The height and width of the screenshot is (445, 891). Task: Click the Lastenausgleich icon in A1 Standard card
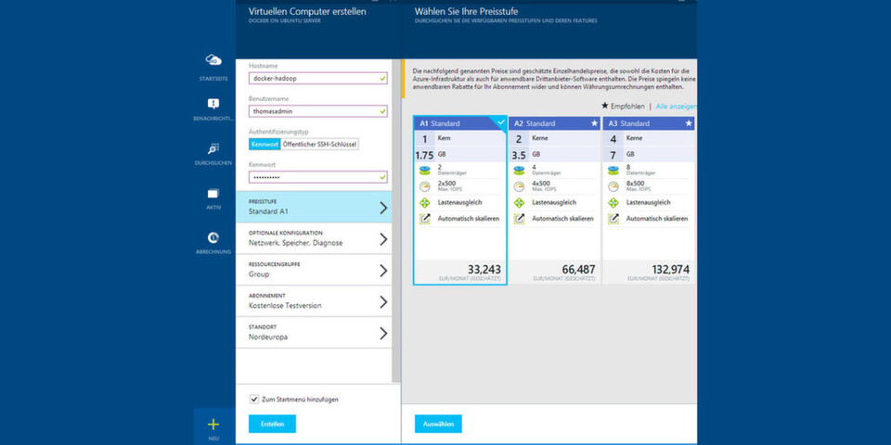pos(424,203)
